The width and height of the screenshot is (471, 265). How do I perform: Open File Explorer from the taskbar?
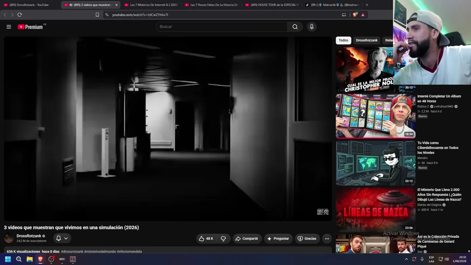29,259
